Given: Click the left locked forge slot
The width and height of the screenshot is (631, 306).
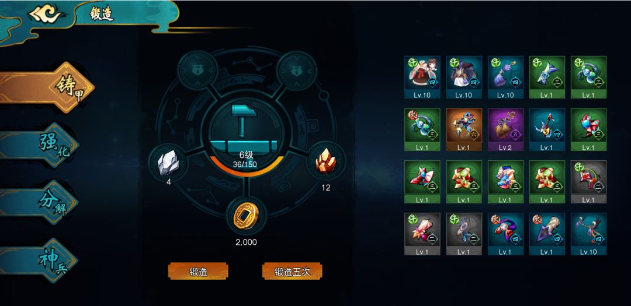Looking at the screenshot, I should (197, 71).
